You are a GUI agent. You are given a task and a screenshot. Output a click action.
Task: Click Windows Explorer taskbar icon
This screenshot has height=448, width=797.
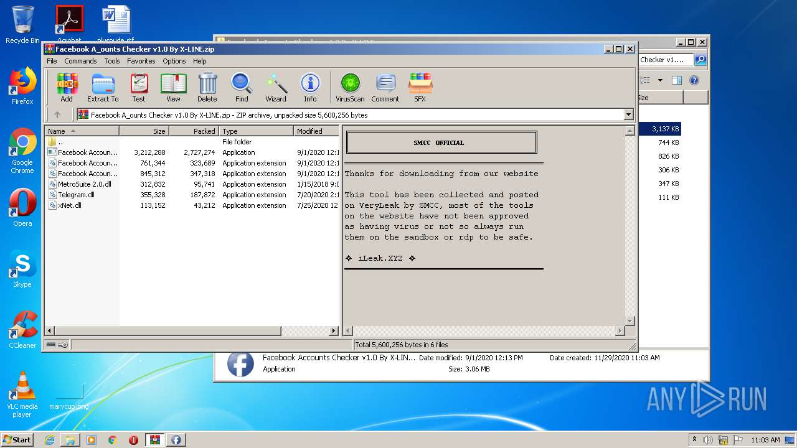click(70, 440)
